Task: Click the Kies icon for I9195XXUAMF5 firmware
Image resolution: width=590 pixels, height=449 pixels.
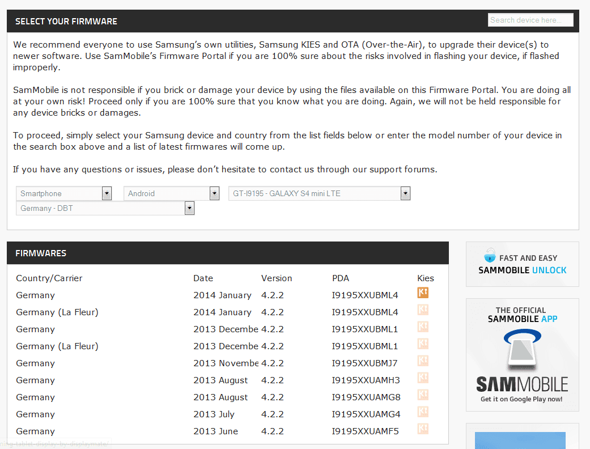Action: point(423,429)
